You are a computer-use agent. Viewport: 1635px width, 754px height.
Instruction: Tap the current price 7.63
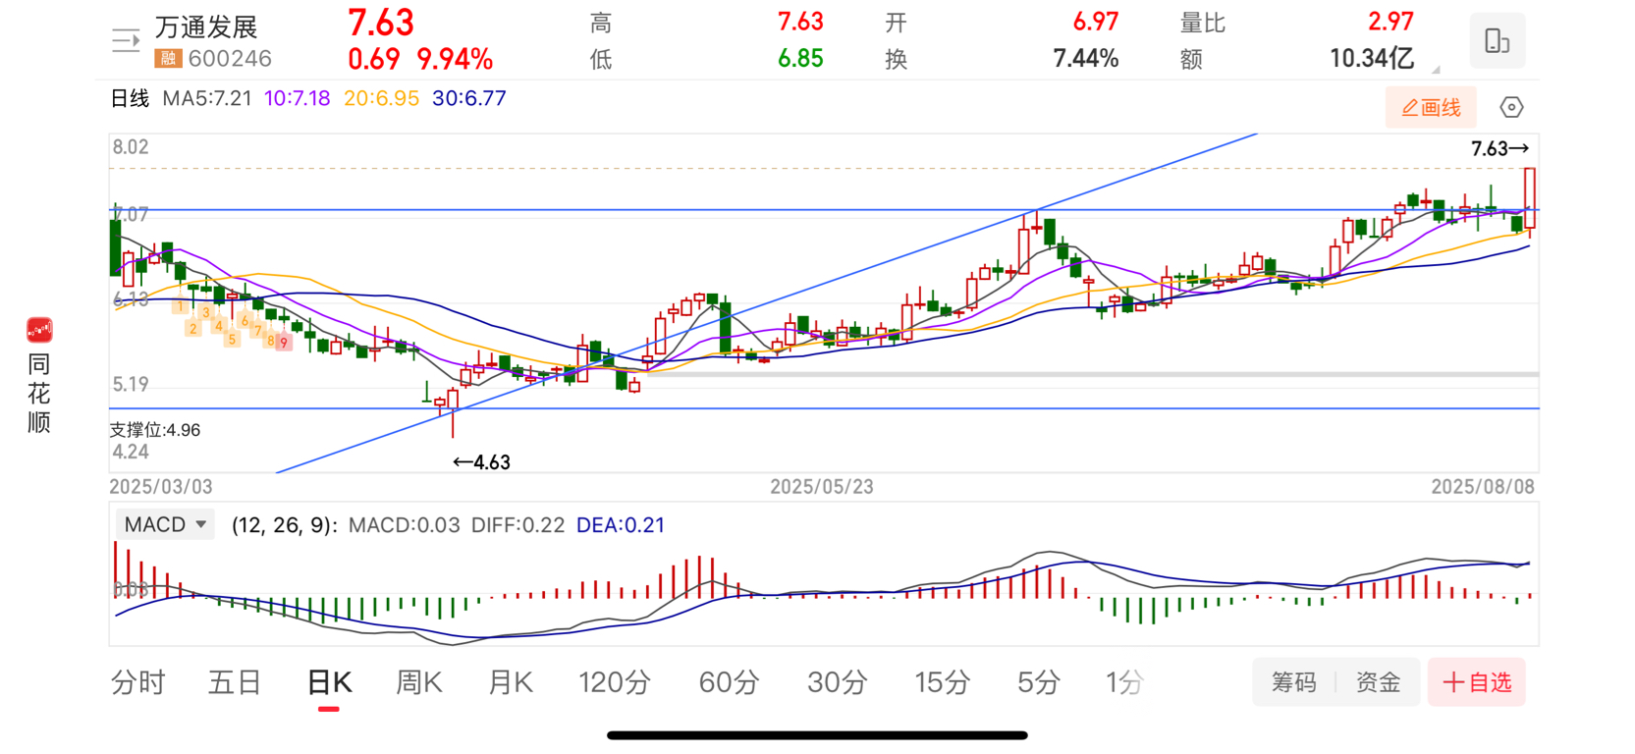click(381, 23)
